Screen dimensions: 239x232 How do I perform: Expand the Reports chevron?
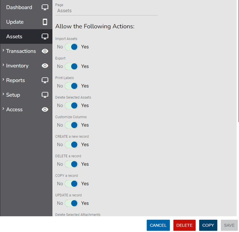point(3,79)
